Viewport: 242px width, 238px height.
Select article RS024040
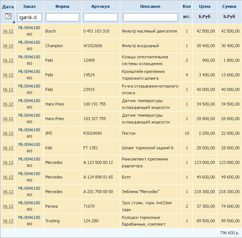[x=93, y=133]
